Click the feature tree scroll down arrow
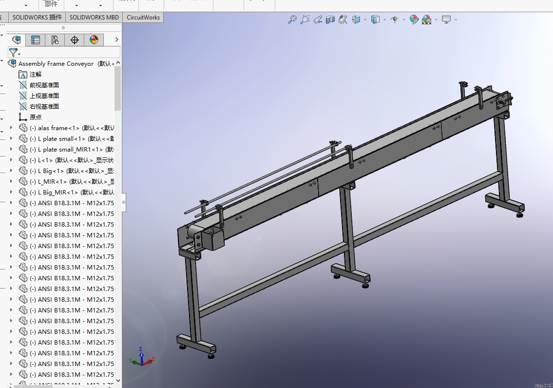The image size is (553, 388). pyautogui.click(x=118, y=381)
